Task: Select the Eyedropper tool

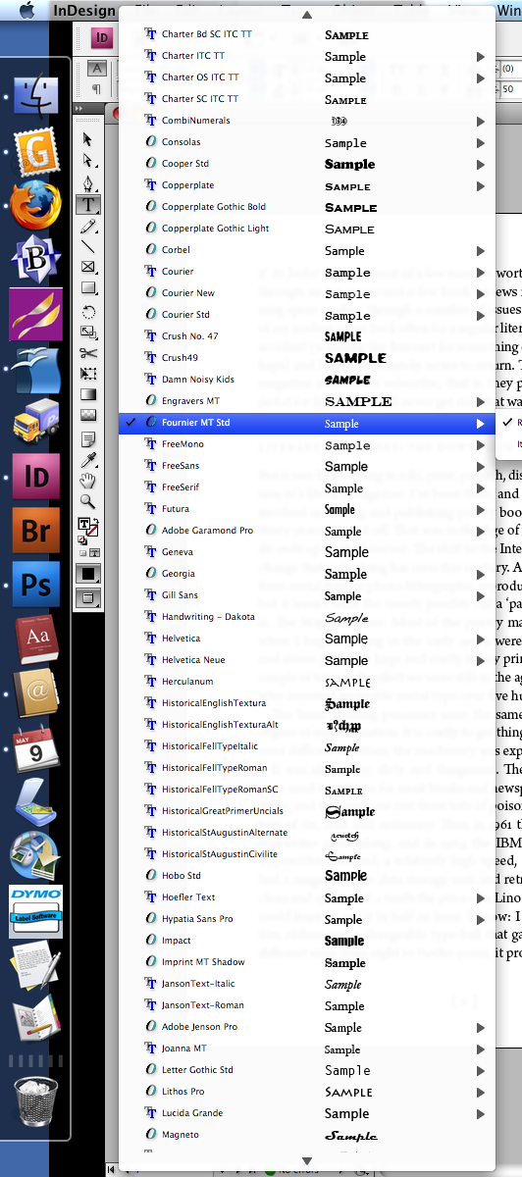Action: coord(88,459)
